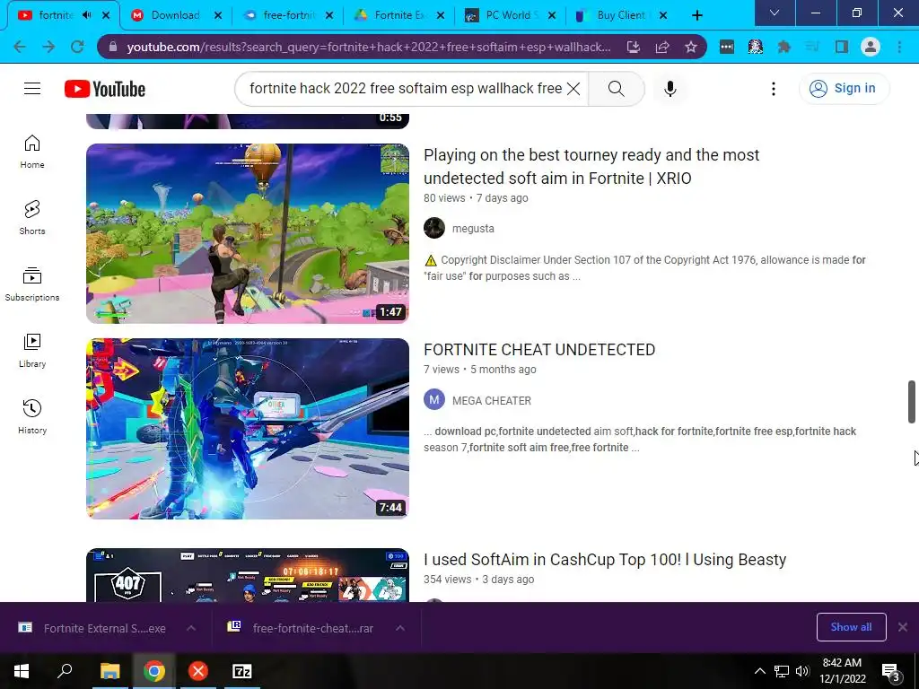Open Chrome extensions puzzle icon
Screen dimensions: 919x689
click(x=783, y=47)
